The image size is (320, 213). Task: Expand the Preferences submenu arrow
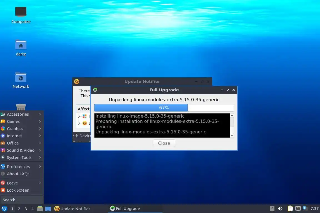tap(40, 166)
